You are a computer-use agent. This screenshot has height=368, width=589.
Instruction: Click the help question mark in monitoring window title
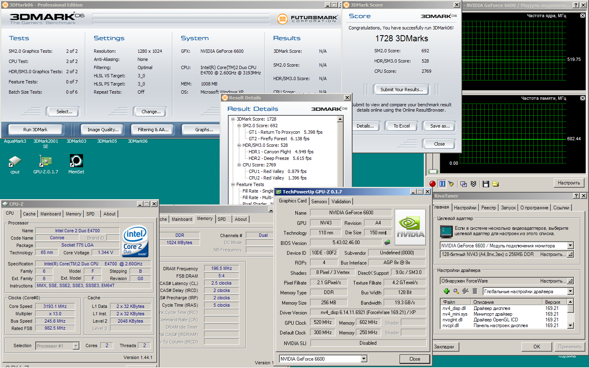(576, 5)
